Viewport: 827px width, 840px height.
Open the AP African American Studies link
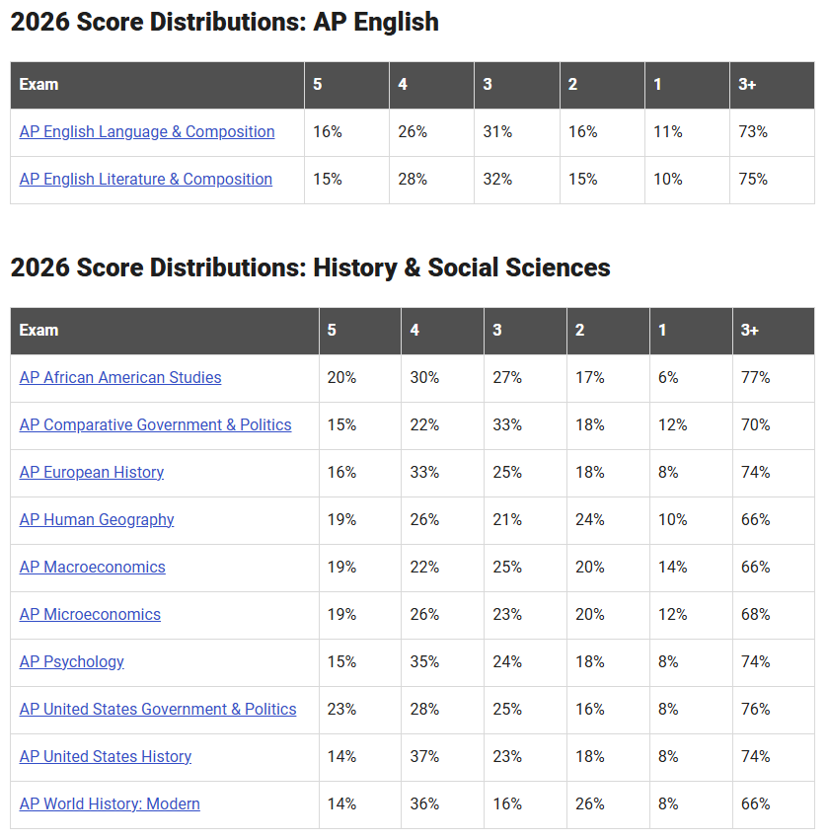(120, 378)
